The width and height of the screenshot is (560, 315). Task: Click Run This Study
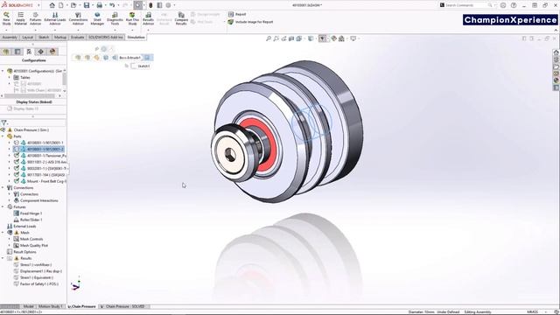[132, 18]
